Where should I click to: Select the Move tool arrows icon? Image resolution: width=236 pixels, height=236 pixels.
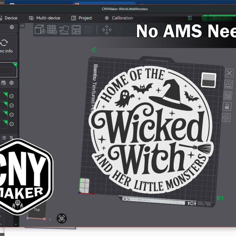[x=106, y=29]
